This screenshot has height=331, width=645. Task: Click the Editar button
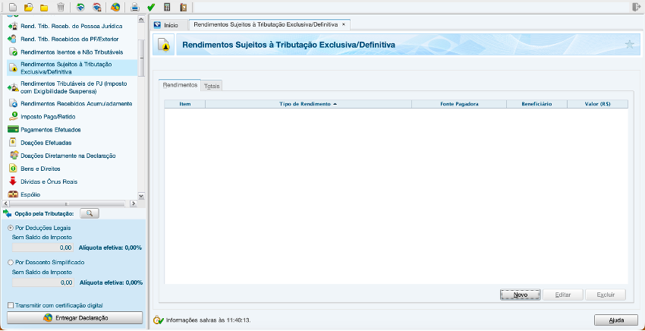[x=563, y=295]
